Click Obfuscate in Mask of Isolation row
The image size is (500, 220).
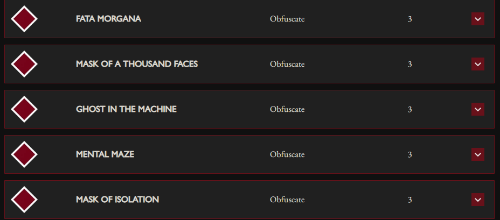(x=287, y=200)
